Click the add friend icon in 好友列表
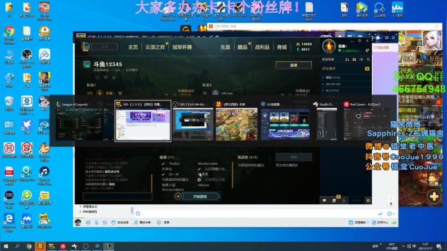447x251 pixels. tap(347, 59)
